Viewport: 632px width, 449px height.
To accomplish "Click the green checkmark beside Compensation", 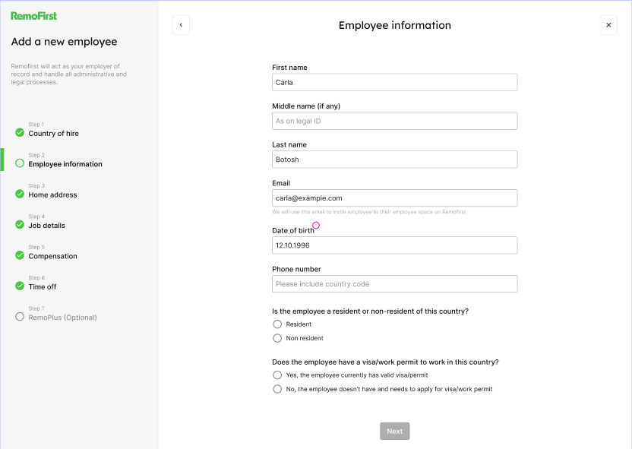I will pos(20,255).
